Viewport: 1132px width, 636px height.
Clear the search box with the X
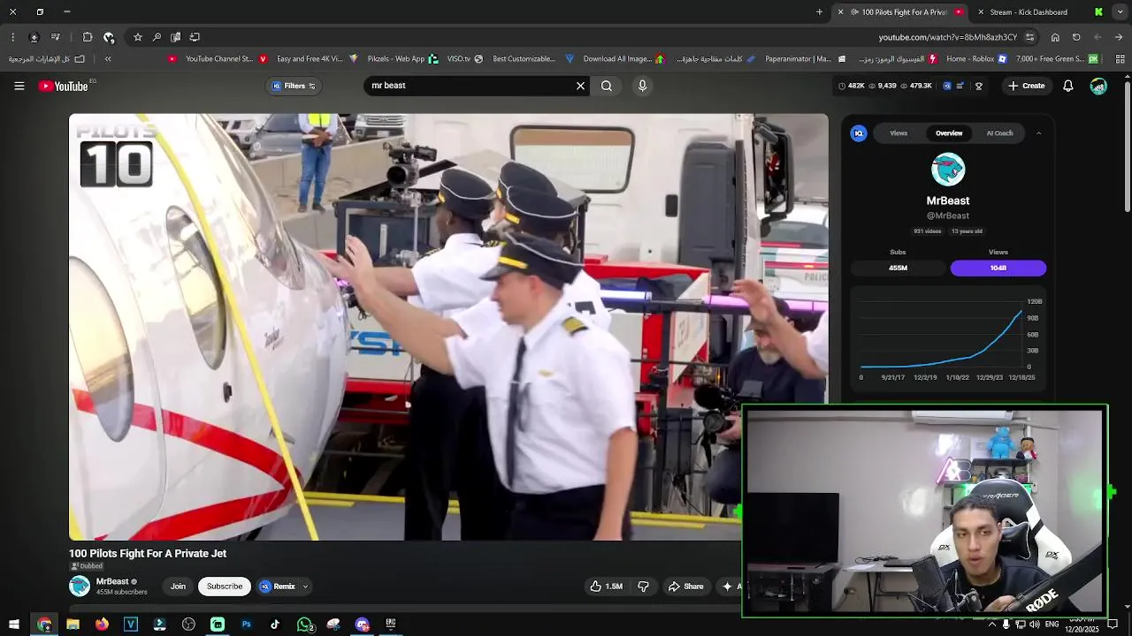(580, 86)
